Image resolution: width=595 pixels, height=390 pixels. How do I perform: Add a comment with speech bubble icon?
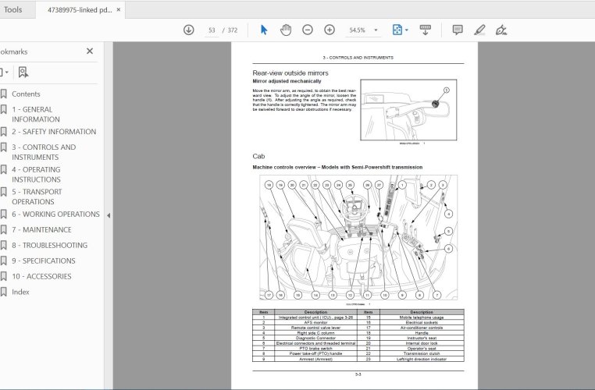click(x=458, y=30)
